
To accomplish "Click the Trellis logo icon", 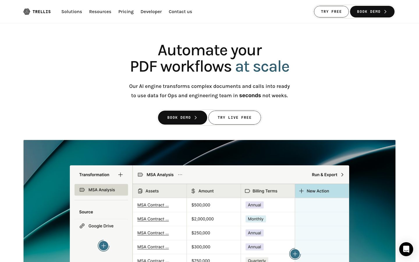I will (27, 12).
